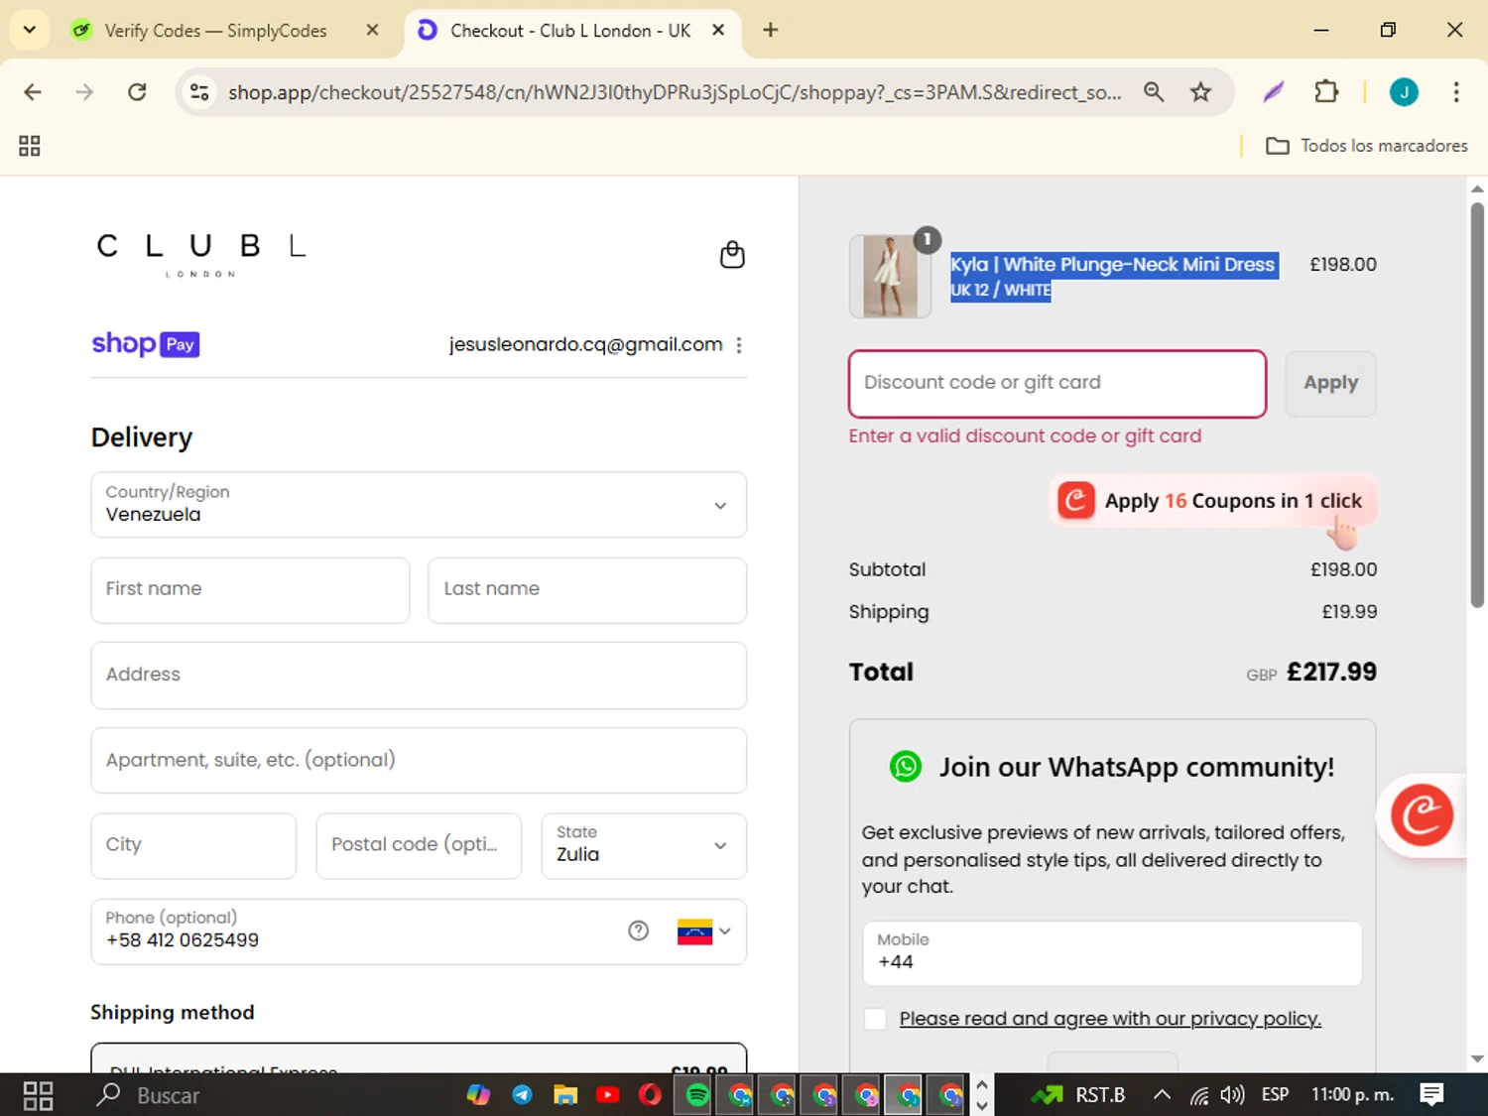Open the apps grid in bookmarks bar
The image size is (1488, 1116).
coord(30,146)
